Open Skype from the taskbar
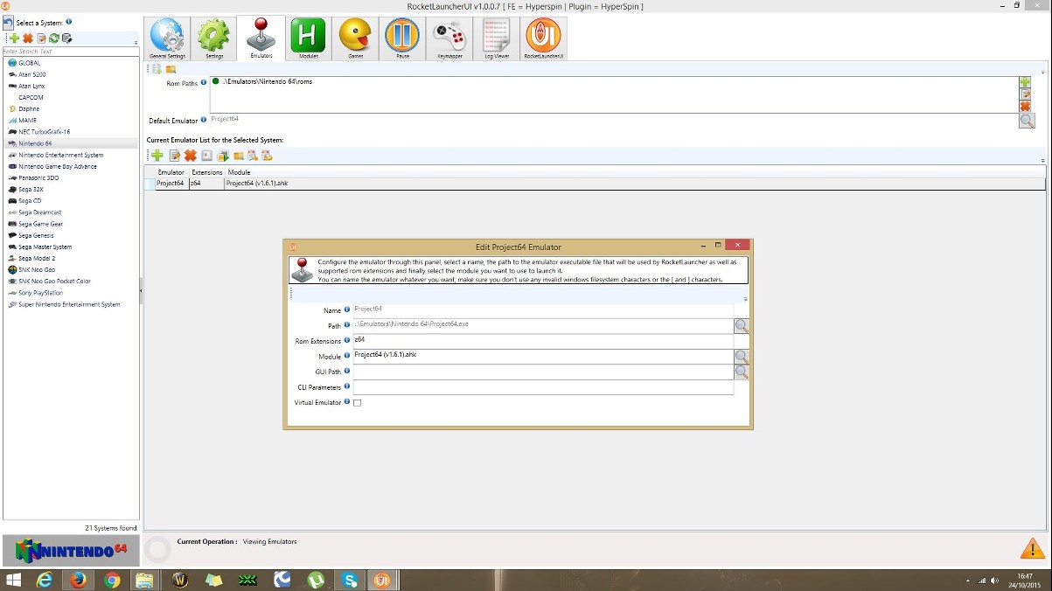Viewport: 1052px width, 591px height. click(350, 580)
